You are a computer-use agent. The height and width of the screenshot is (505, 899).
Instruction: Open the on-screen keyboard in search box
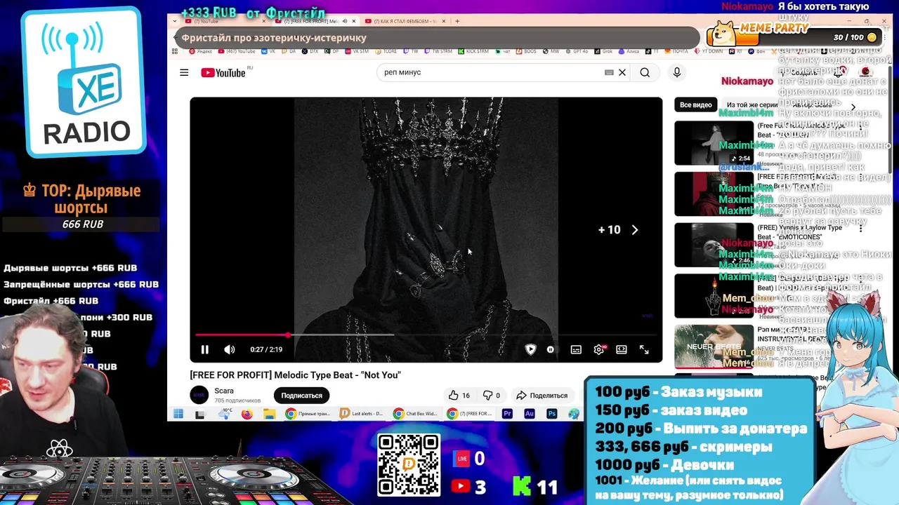click(x=609, y=72)
